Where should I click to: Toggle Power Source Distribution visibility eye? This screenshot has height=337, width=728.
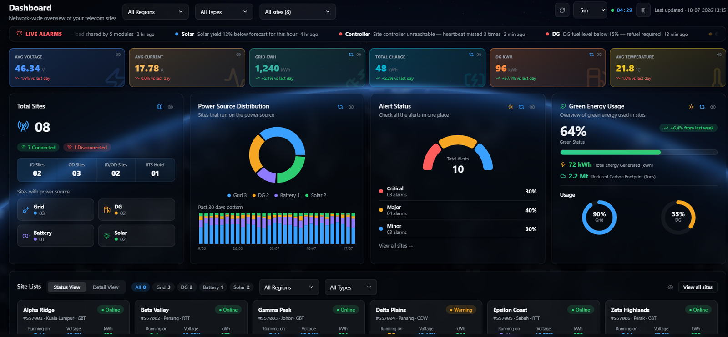coord(351,107)
